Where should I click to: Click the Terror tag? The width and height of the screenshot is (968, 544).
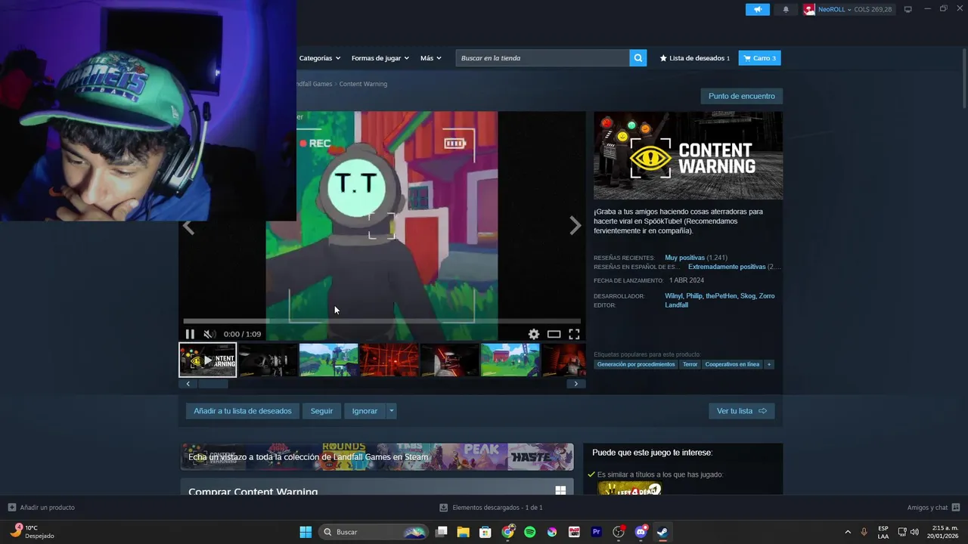point(690,364)
